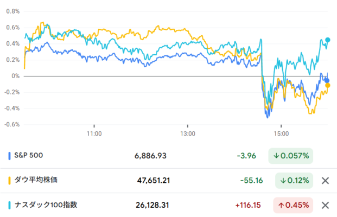Click the Nasdaq change value +116.15

tap(249, 205)
